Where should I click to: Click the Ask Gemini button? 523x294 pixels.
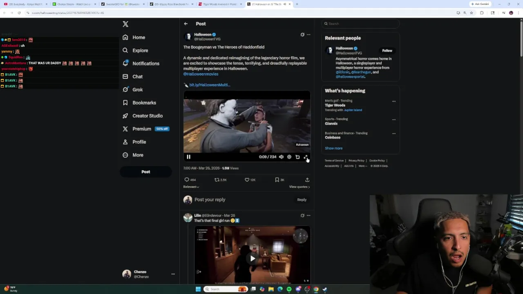(x=480, y=4)
